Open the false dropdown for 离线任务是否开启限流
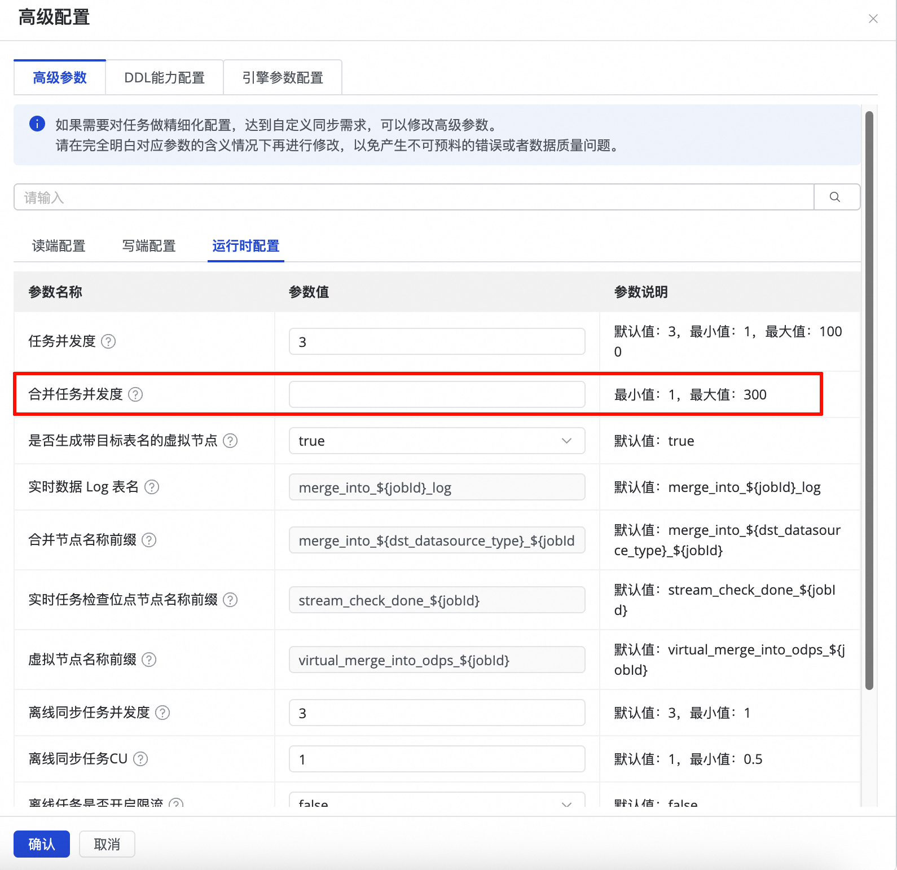This screenshot has width=897, height=870. tap(437, 800)
